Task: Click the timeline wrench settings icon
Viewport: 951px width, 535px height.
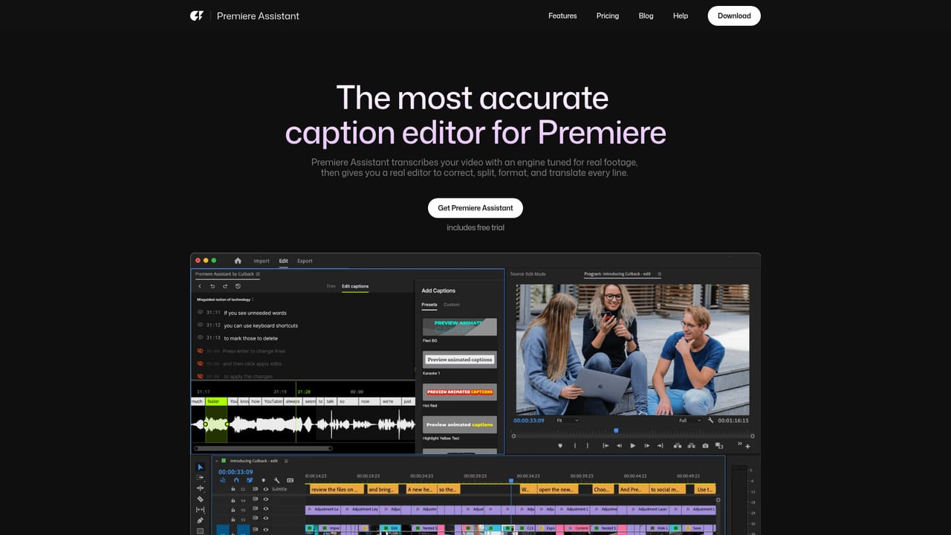Action: coord(276,480)
